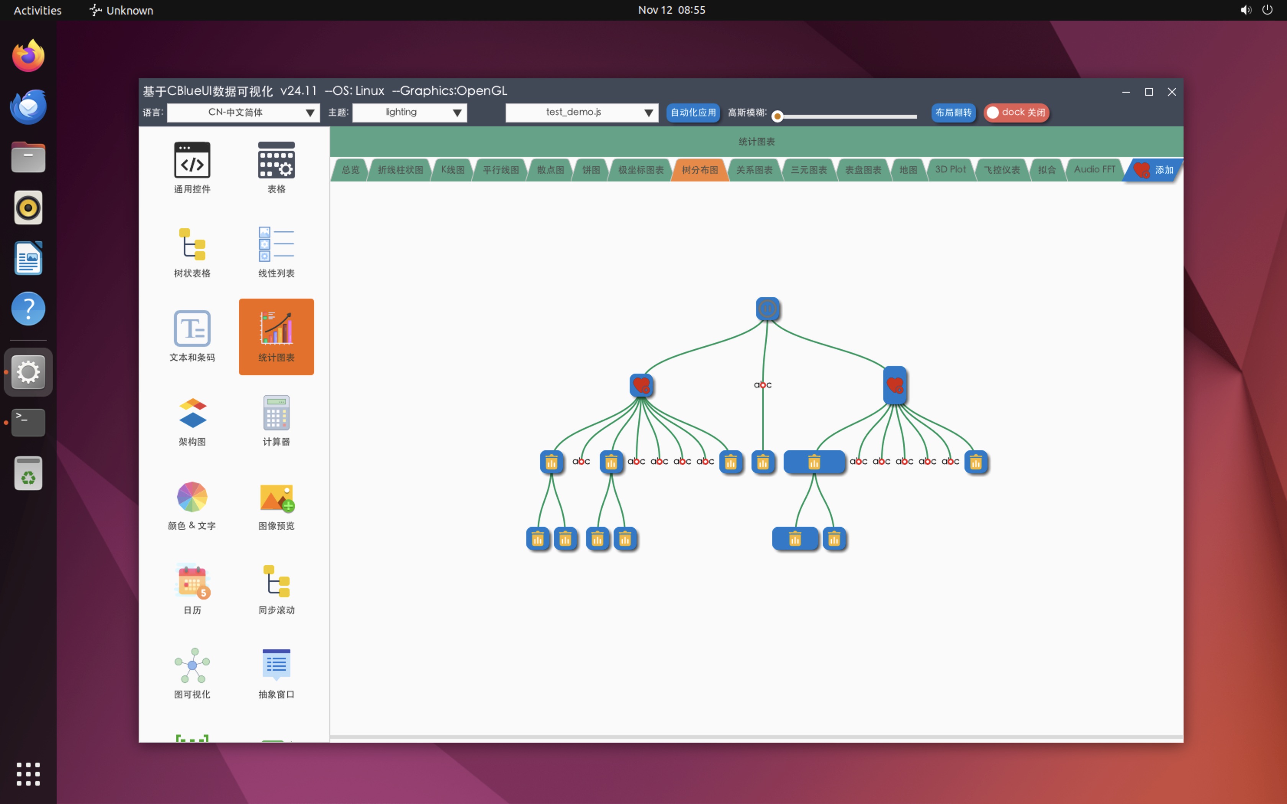The width and height of the screenshot is (1287, 804).
Task: Open the 日历 calendar icon
Action: (192, 581)
